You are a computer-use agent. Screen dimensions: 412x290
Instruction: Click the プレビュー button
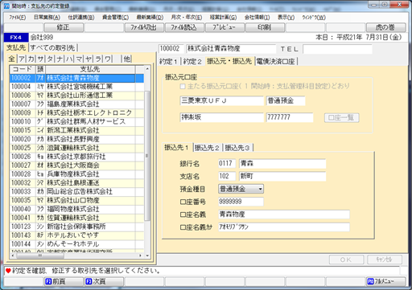(x=225, y=27)
